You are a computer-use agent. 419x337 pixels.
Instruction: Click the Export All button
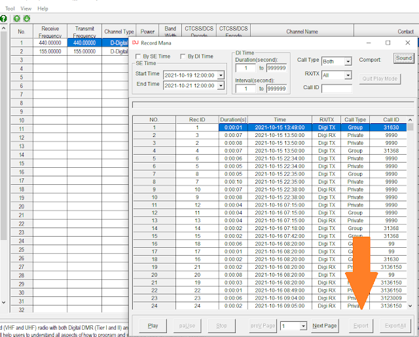pos(395,326)
